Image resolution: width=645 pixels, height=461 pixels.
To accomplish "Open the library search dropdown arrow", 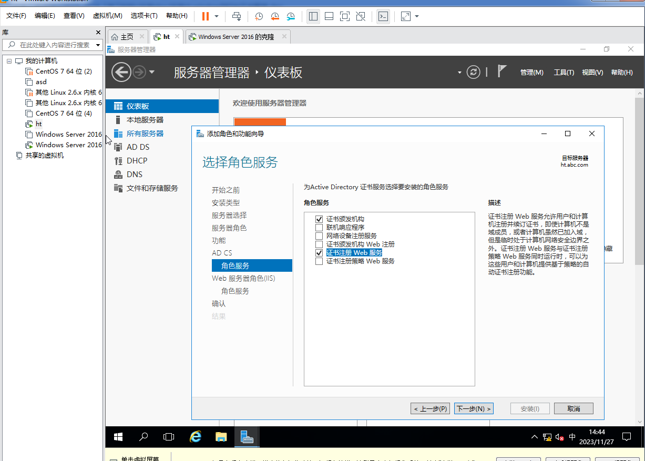I will [x=98, y=45].
